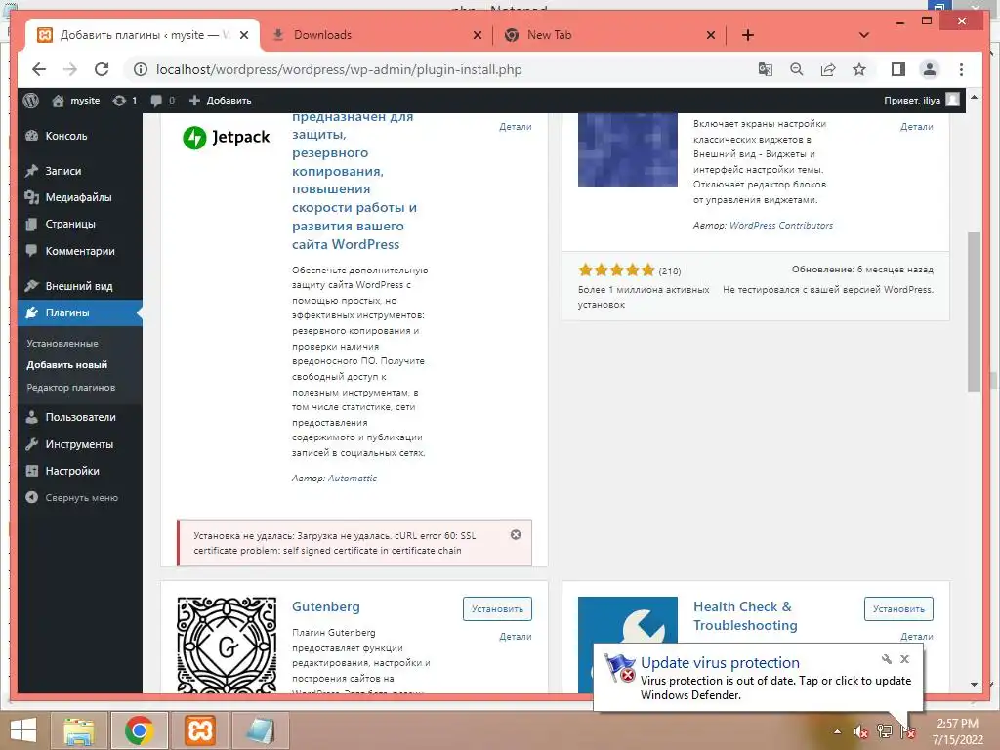Share this page via the share icon

(828, 69)
